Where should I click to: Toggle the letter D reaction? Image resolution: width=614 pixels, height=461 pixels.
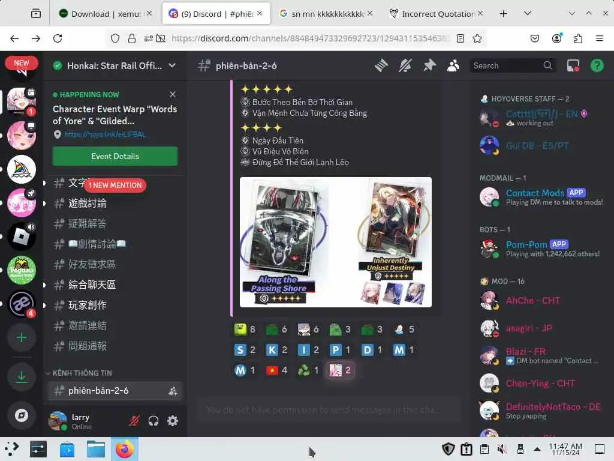click(x=372, y=350)
